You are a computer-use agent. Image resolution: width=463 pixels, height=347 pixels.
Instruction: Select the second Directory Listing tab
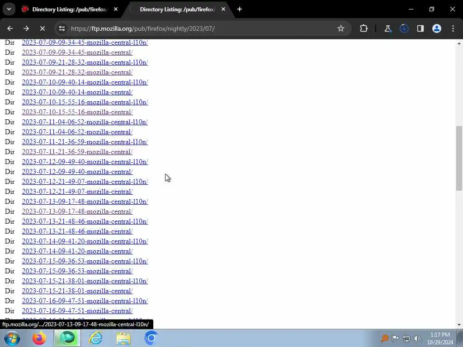coord(177,9)
